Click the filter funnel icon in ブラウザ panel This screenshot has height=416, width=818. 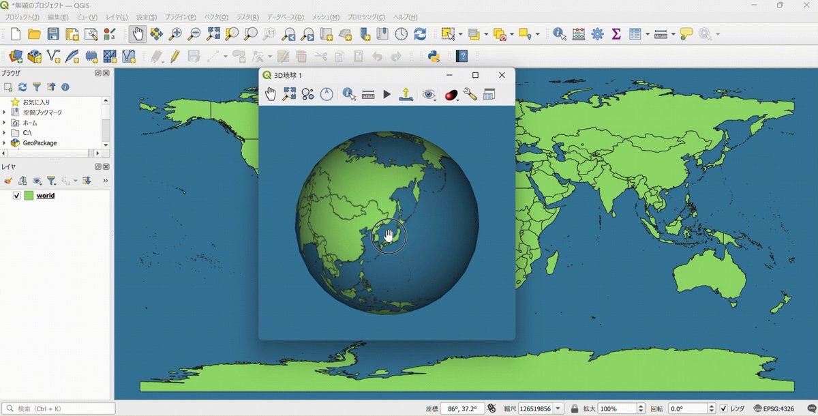point(37,87)
